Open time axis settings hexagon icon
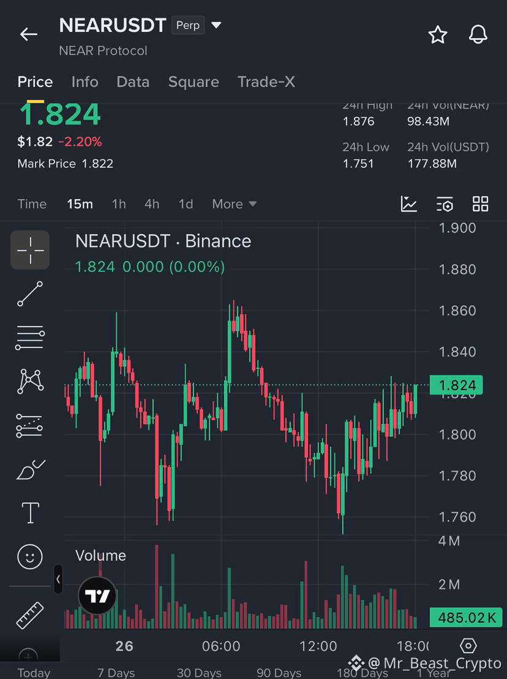 (468, 646)
